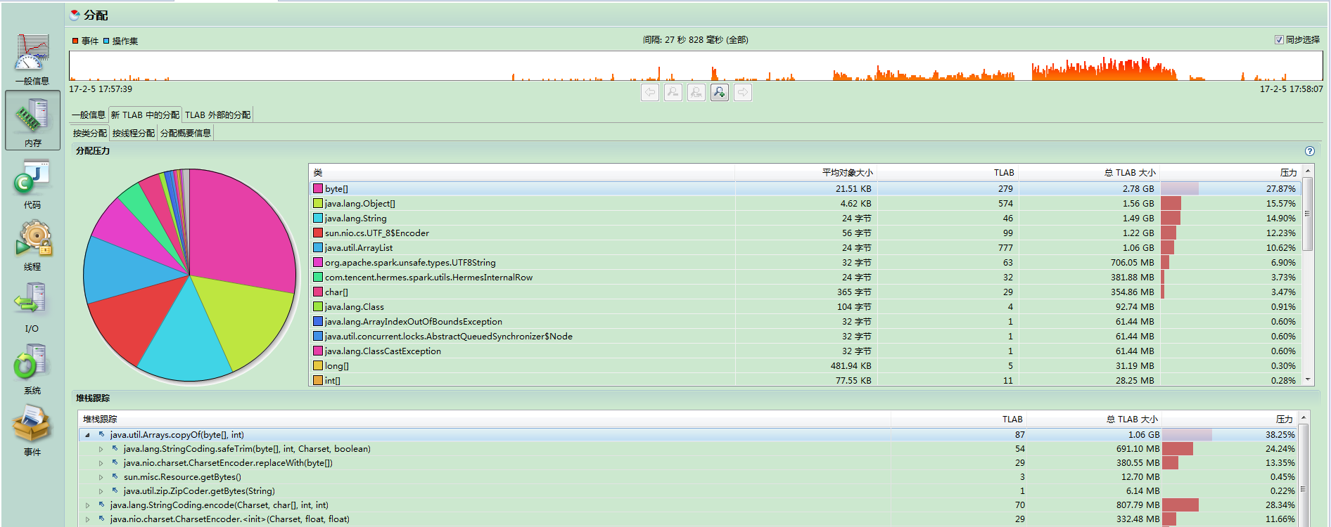
Task: Expand the CharsetEncoder.replaceWith stack frame
Action: pyautogui.click(x=101, y=463)
